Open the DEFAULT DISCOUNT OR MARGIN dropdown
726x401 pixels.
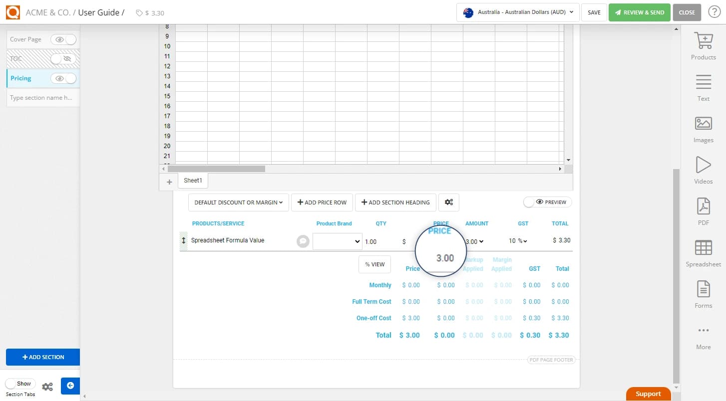coord(238,202)
